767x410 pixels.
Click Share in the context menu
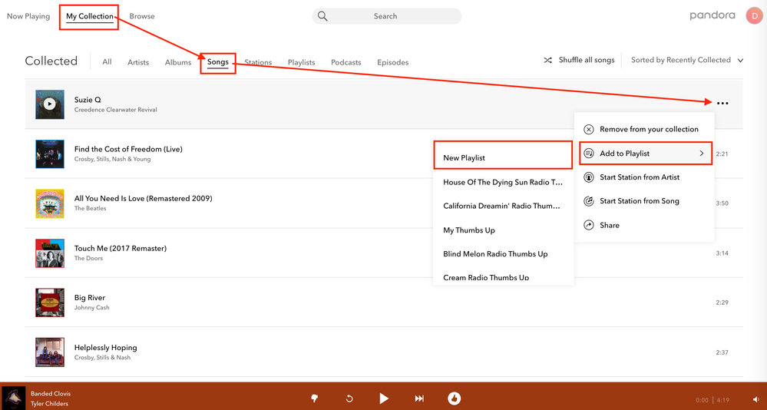tap(610, 225)
